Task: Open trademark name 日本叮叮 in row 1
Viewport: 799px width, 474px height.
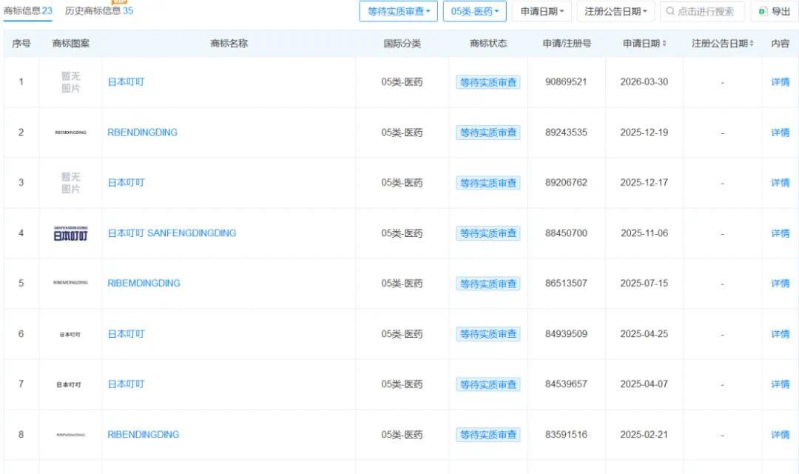Action: 126,82
